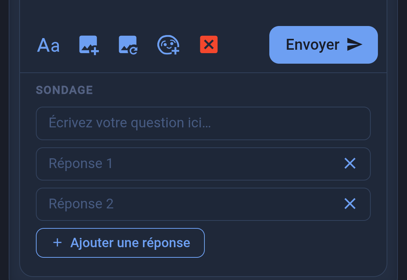Delete Réponse 2 with its X icon
The height and width of the screenshot is (280, 407).
pyautogui.click(x=350, y=203)
